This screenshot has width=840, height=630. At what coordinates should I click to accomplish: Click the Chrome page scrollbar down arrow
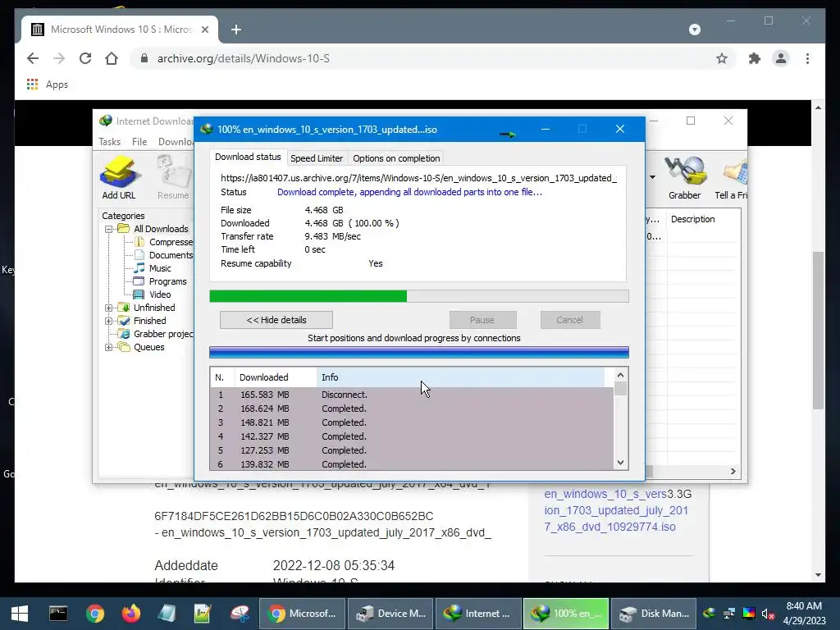[818, 575]
